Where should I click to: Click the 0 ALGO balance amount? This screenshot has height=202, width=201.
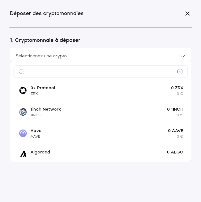point(175,152)
